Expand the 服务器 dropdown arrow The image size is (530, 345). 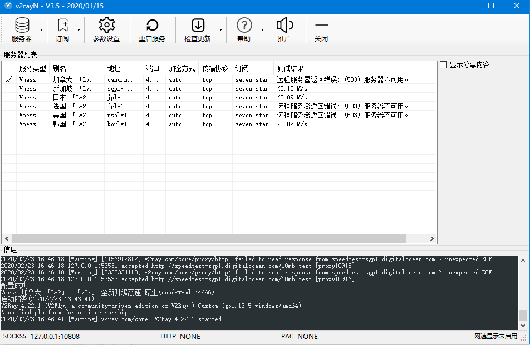41,29
